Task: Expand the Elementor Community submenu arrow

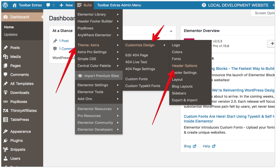Action: tap(118, 123)
